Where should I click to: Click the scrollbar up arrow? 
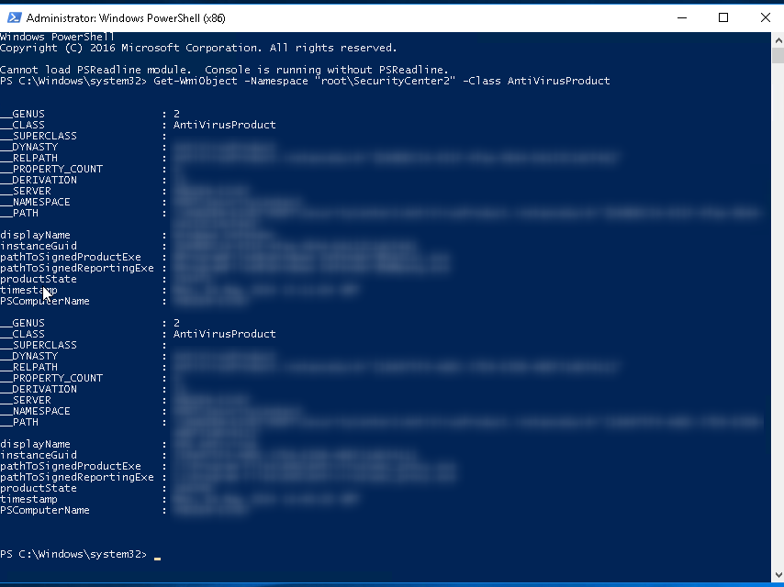click(x=778, y=40)
